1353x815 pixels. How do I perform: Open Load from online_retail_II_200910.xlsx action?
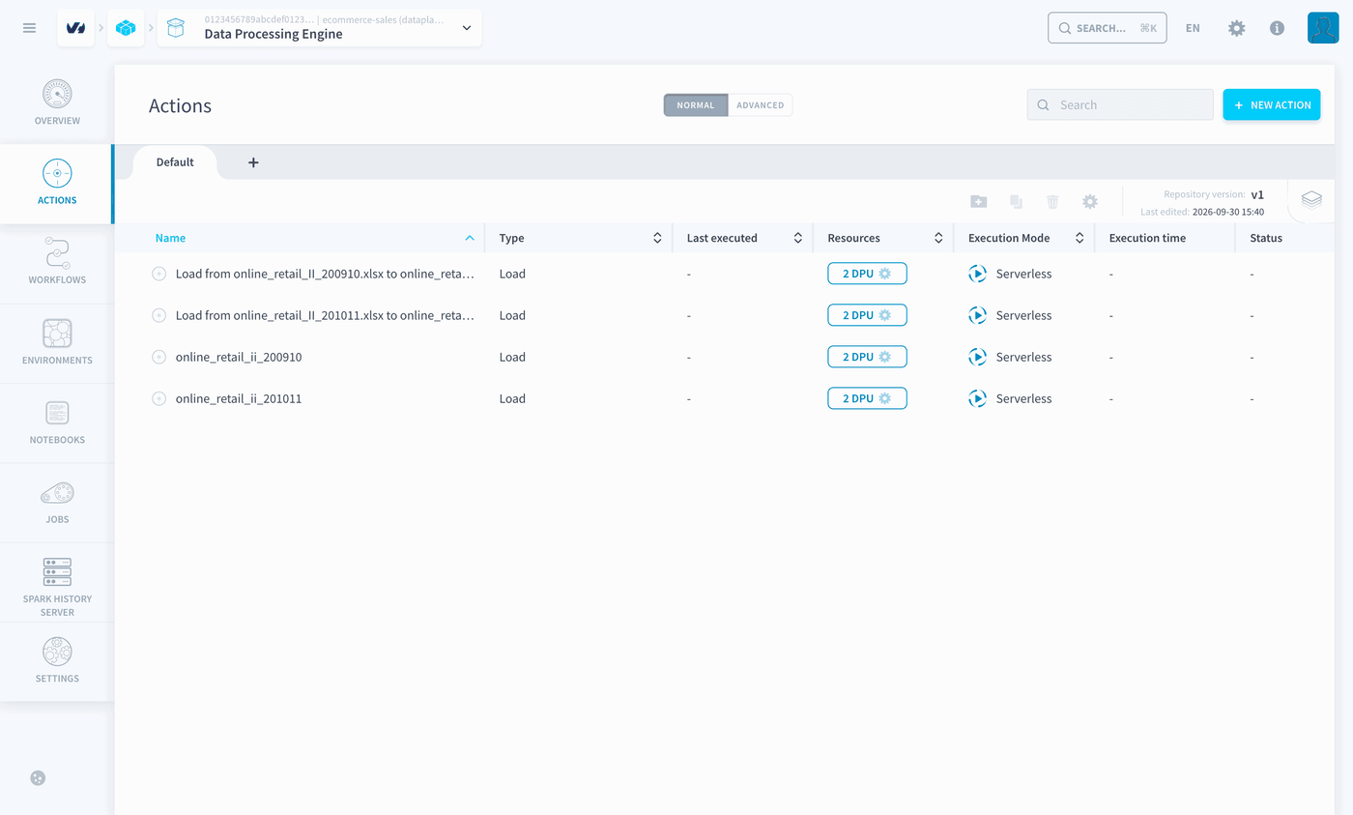pyautogui.click(x=325, y=274)
